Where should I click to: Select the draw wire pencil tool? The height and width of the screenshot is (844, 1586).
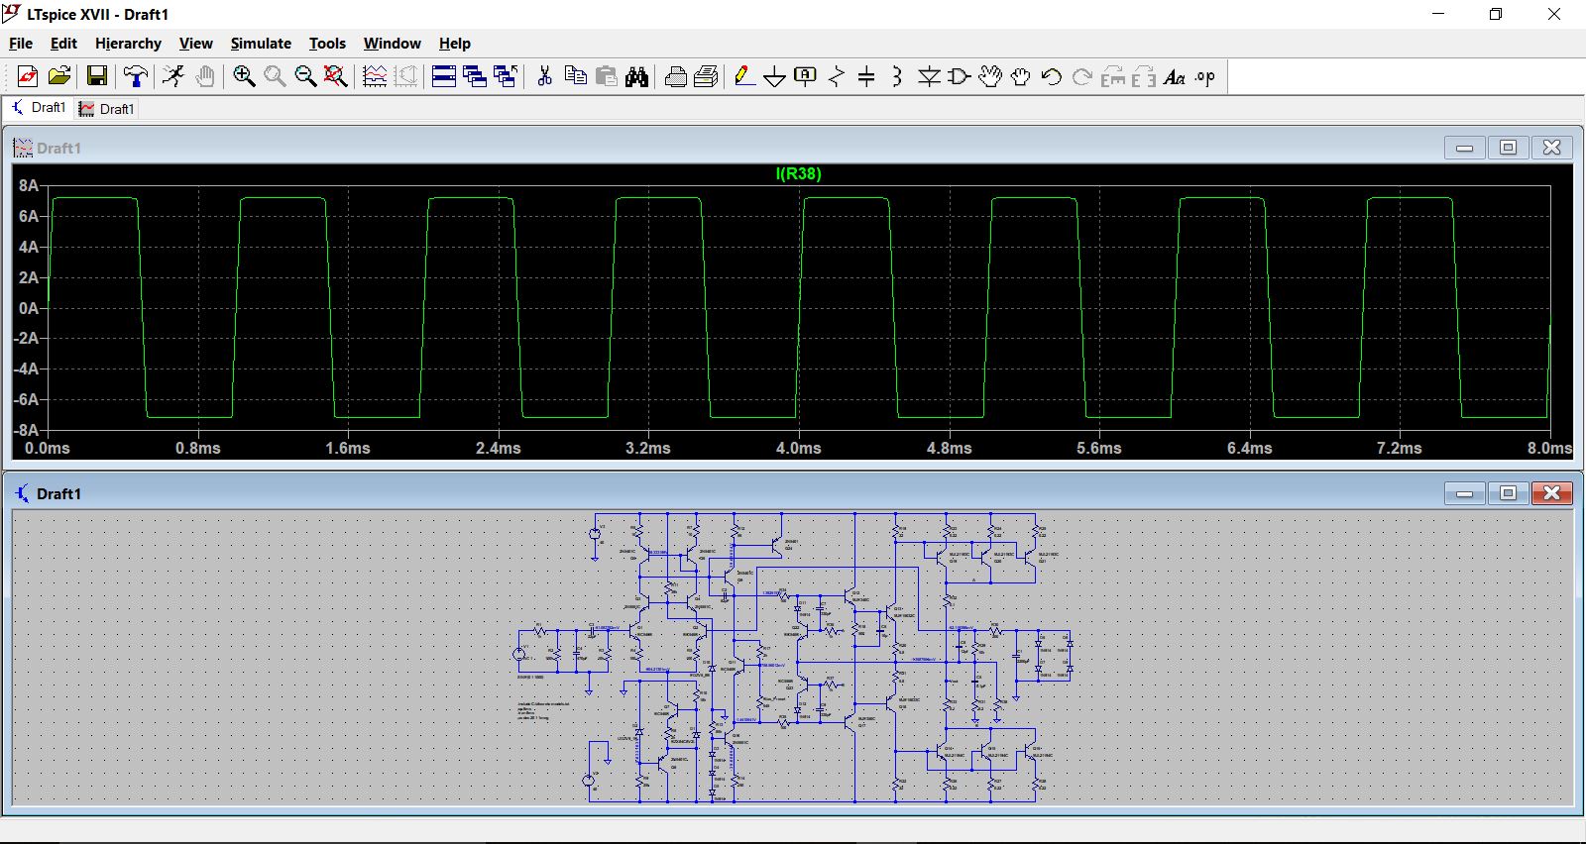744,76
